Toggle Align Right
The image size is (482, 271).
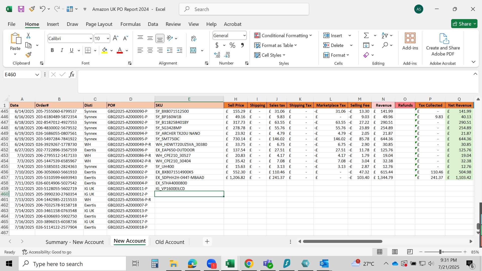(x=160, y=50)
